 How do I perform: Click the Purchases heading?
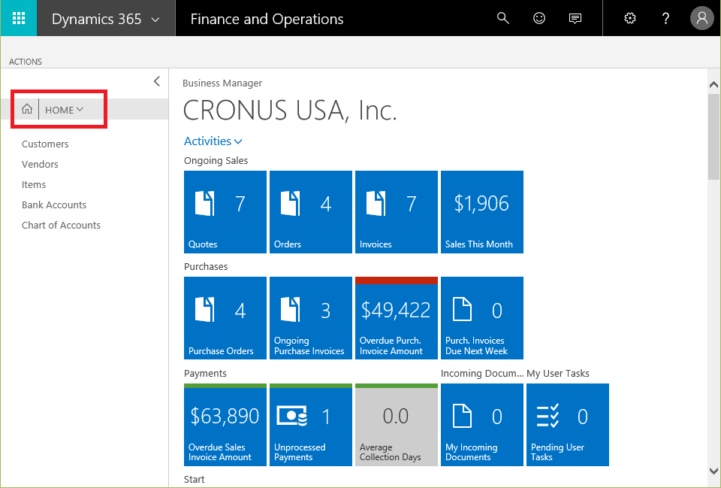206,267
